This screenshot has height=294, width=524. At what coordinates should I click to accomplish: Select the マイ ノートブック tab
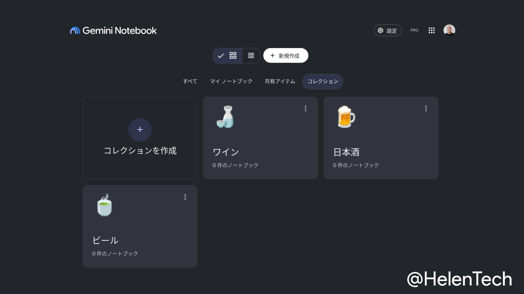tap(231, 81)
